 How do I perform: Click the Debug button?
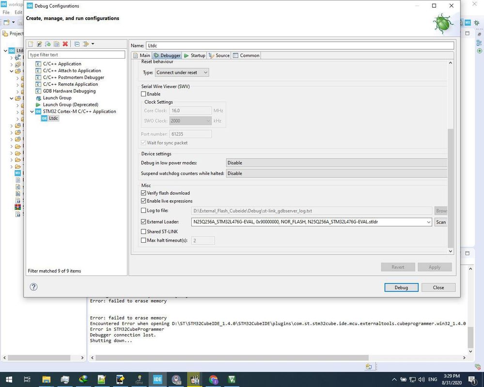(x=401, y=287)
